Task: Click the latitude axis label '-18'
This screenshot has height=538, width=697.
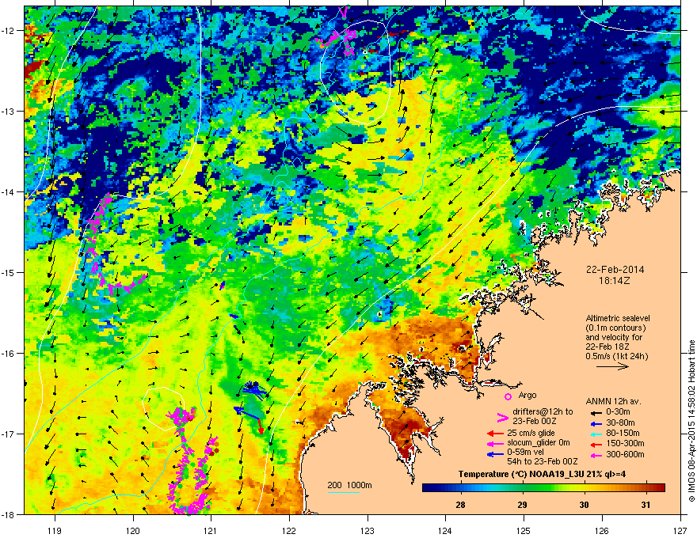Action: pos(8,514)
